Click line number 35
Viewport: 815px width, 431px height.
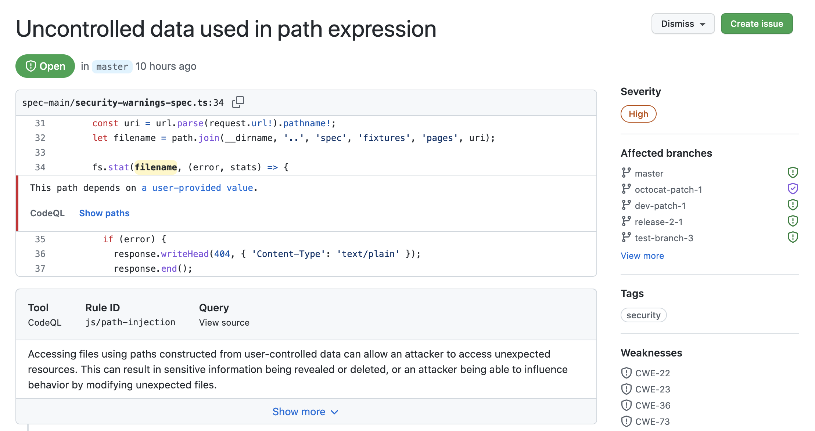coord(40,239)
